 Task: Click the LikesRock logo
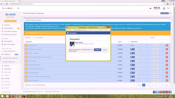click(8, 8)
